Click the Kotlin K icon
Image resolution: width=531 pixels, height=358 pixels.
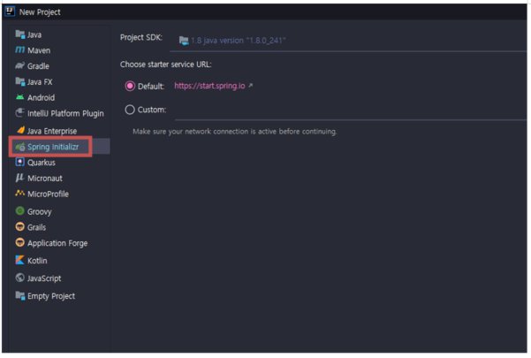[20, 260]
